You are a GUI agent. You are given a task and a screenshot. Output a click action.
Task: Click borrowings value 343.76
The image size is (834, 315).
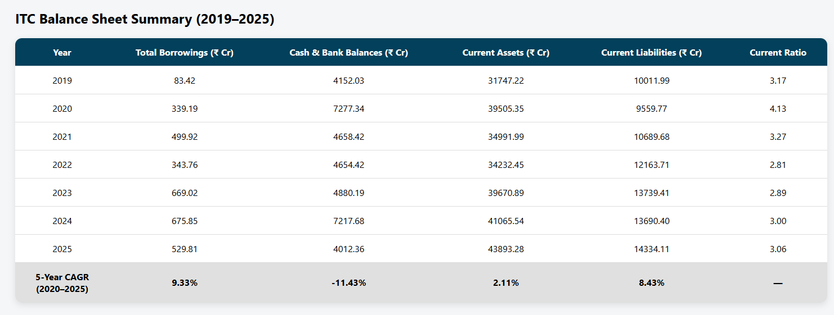[185, 165]
